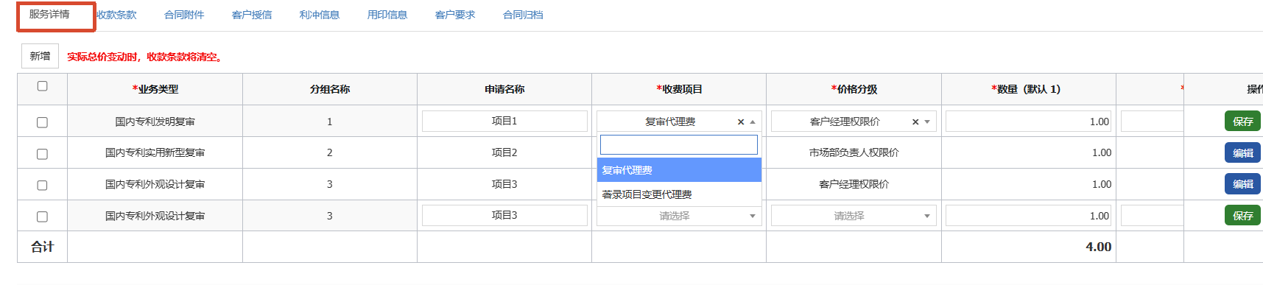Check the checkbox of the group 3 row with the 保存 button
The height and width of the screenshot is (285, 1263).
42,217
